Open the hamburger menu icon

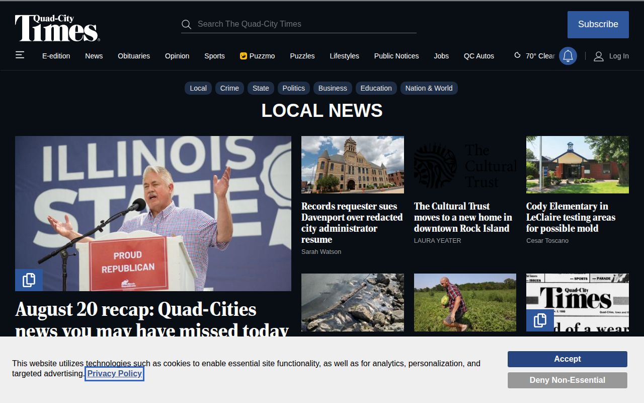click(20, 55)
